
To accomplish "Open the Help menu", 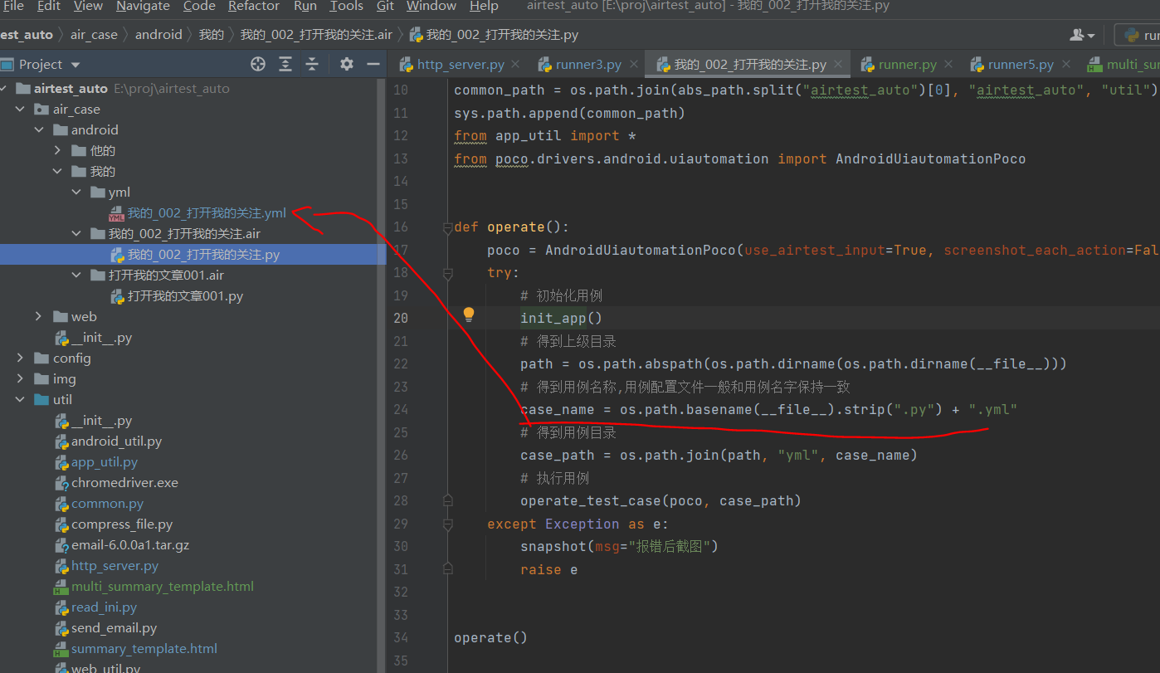I will (484, 7).
